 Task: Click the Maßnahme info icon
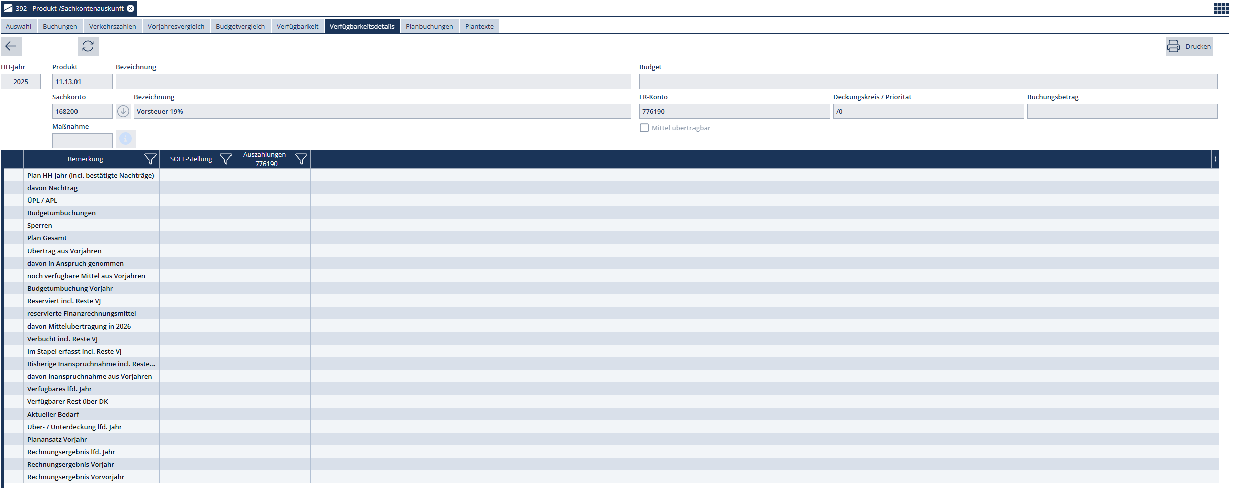point(126,139)
